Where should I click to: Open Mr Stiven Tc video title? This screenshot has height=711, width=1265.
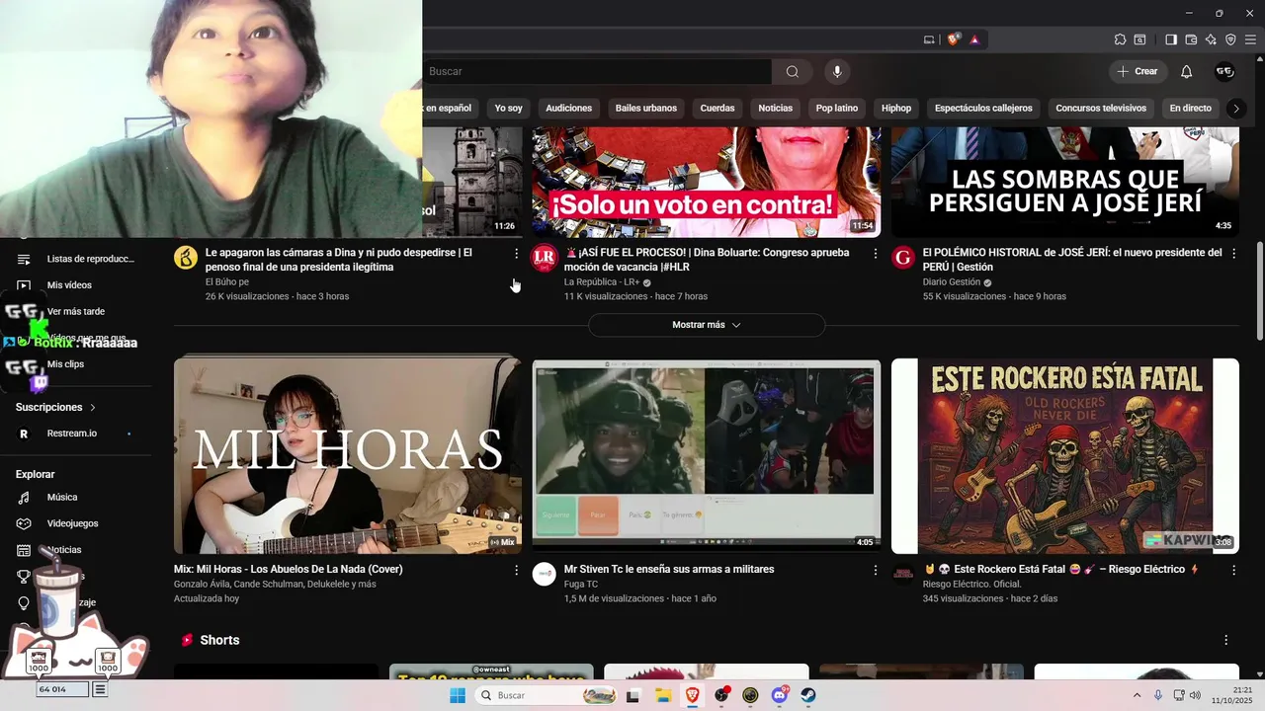point(669,569)
